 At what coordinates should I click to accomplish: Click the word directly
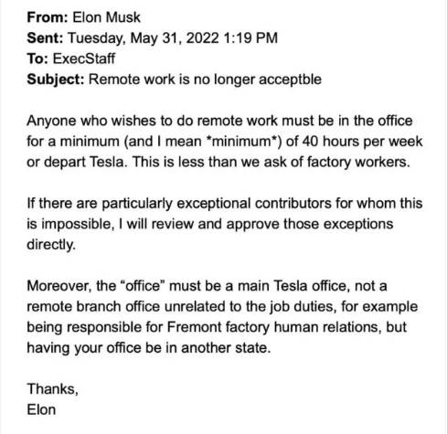(51, 245)
